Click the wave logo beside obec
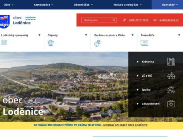The image size is (183, 137). click(x=30, y=18)
